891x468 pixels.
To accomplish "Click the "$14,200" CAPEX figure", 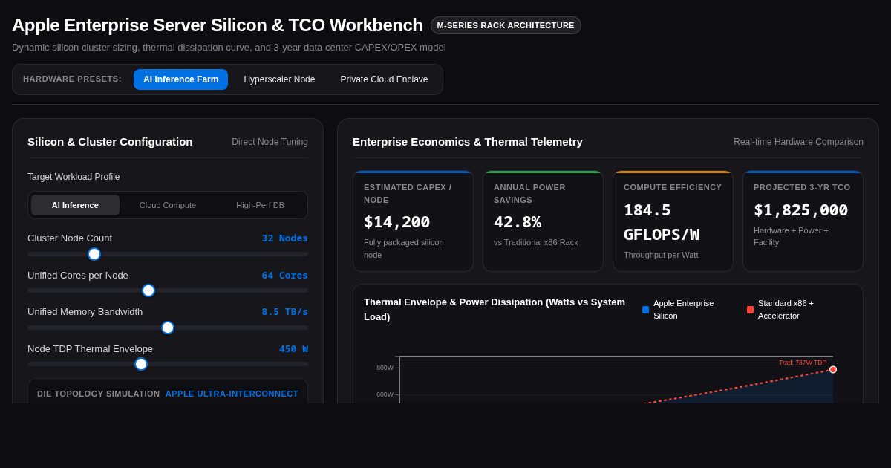I will click(x=396, y=221).
